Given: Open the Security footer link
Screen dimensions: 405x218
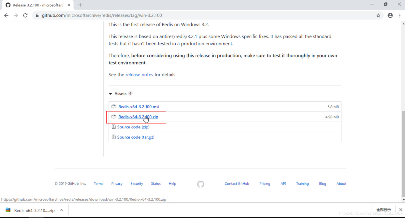Looking at the screenshot, I should 137,184.
